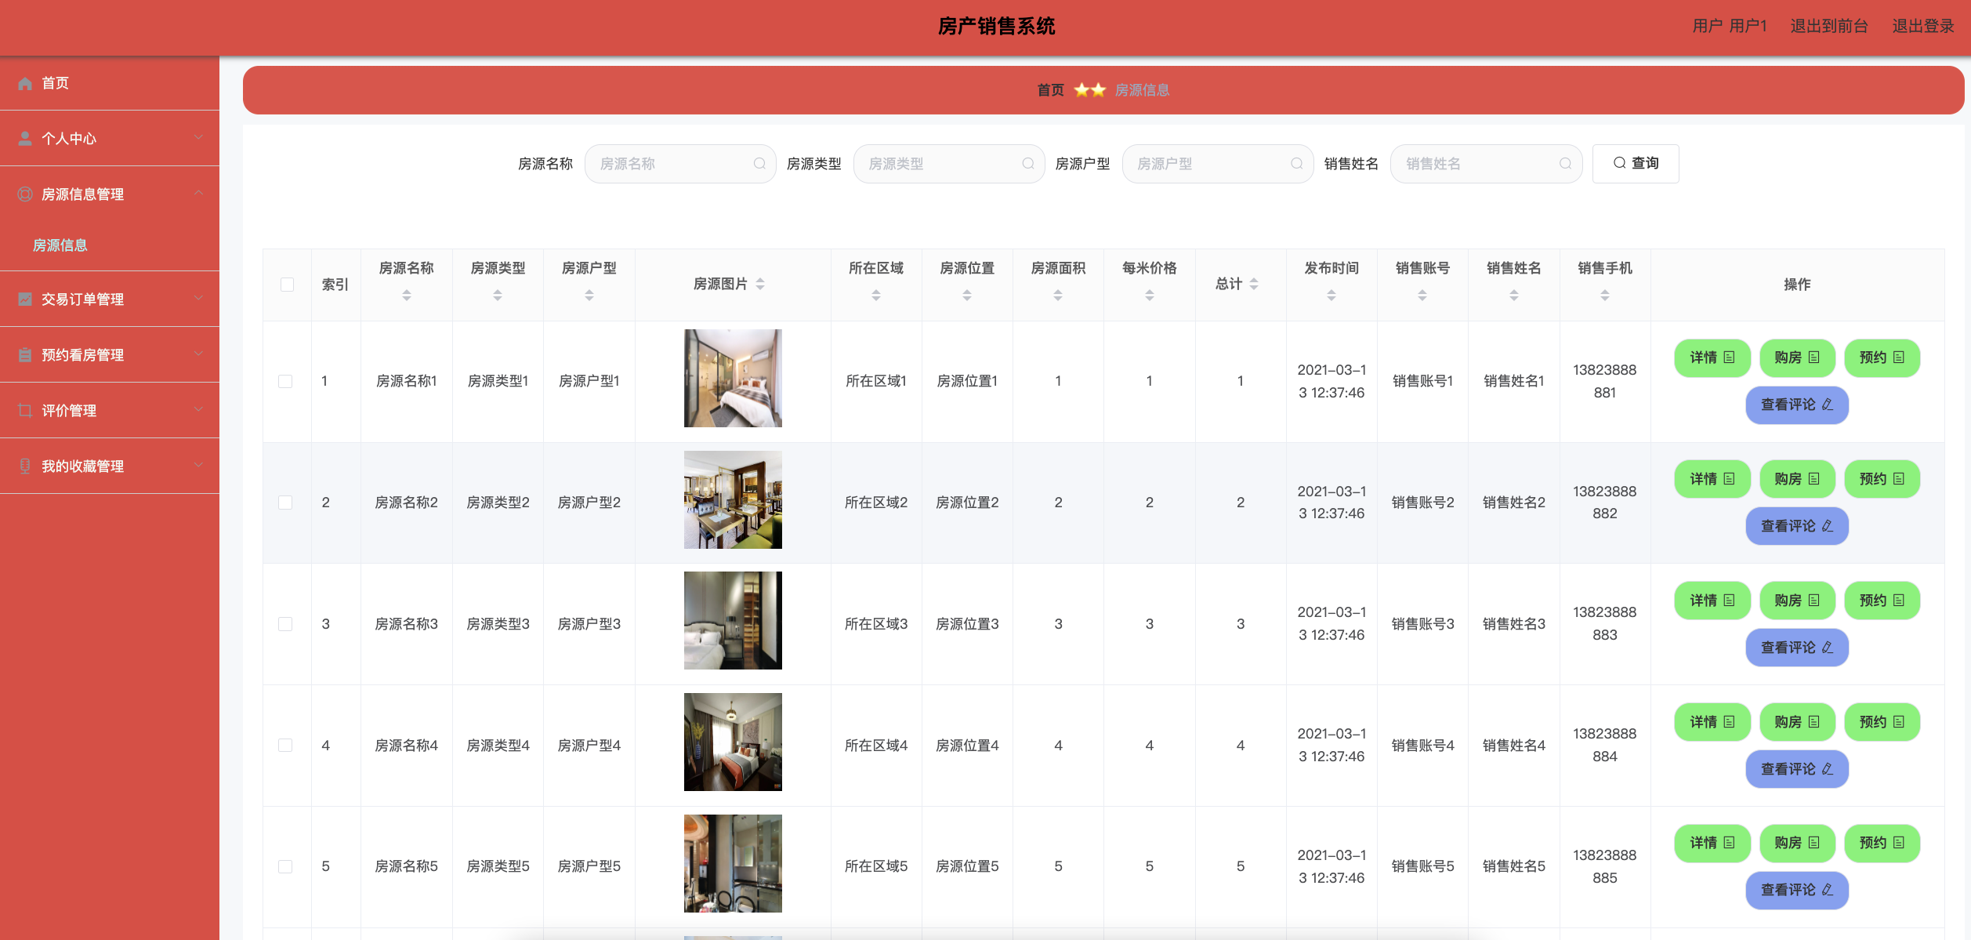Expand the 预约看房管理 menu chevron

coord(198,354)
